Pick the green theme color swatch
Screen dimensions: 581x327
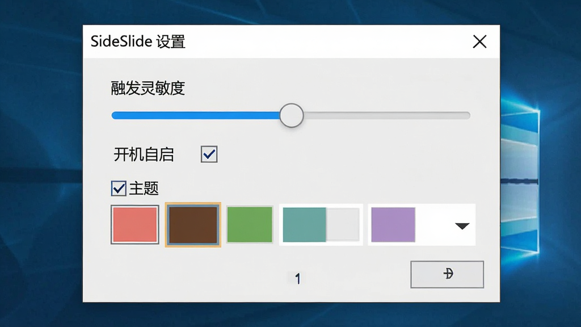pos(250,225)
